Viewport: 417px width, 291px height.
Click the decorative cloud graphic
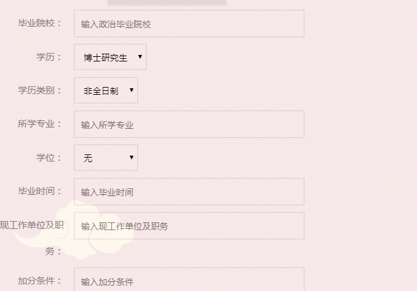click(73, 231)
